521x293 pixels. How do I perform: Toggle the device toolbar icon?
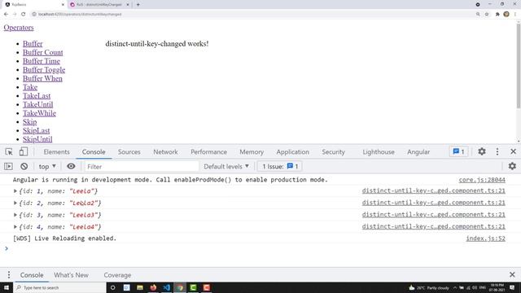[24, 152]
